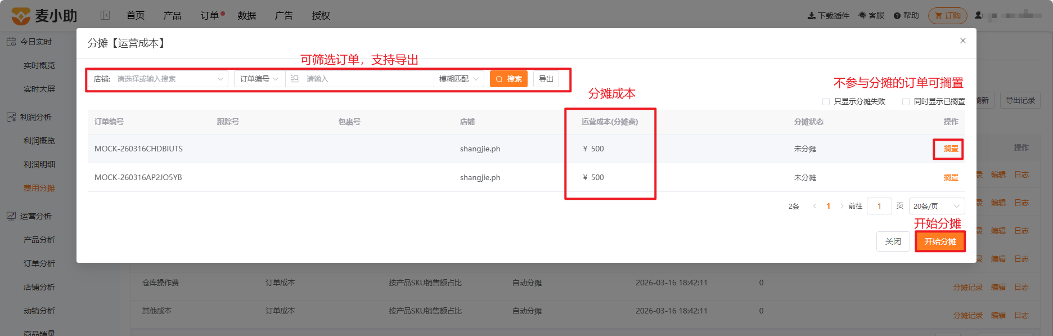Enable 只显示分摊失败 checkbox
The width and height of the screenshot is (1053, 336).
tap(826, 101)
